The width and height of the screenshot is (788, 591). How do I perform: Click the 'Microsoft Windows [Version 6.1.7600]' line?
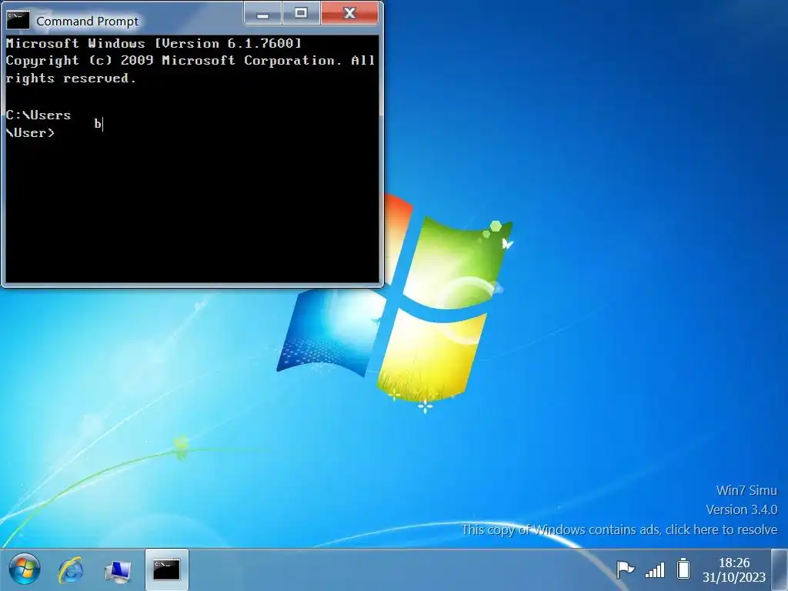click(154, 43)
